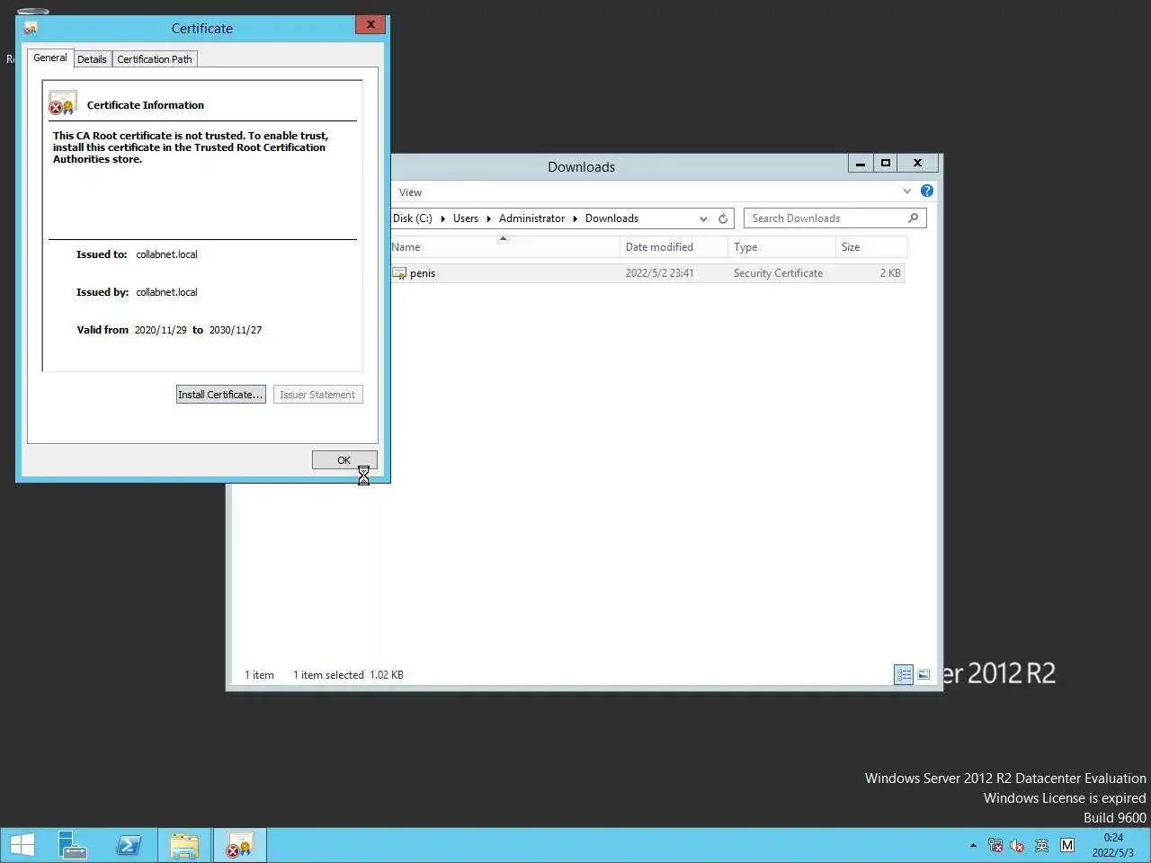Click the 2020/11/29 valid from date
The width and height of the screenshot is (1151, 863).
(x=161, y=330)
